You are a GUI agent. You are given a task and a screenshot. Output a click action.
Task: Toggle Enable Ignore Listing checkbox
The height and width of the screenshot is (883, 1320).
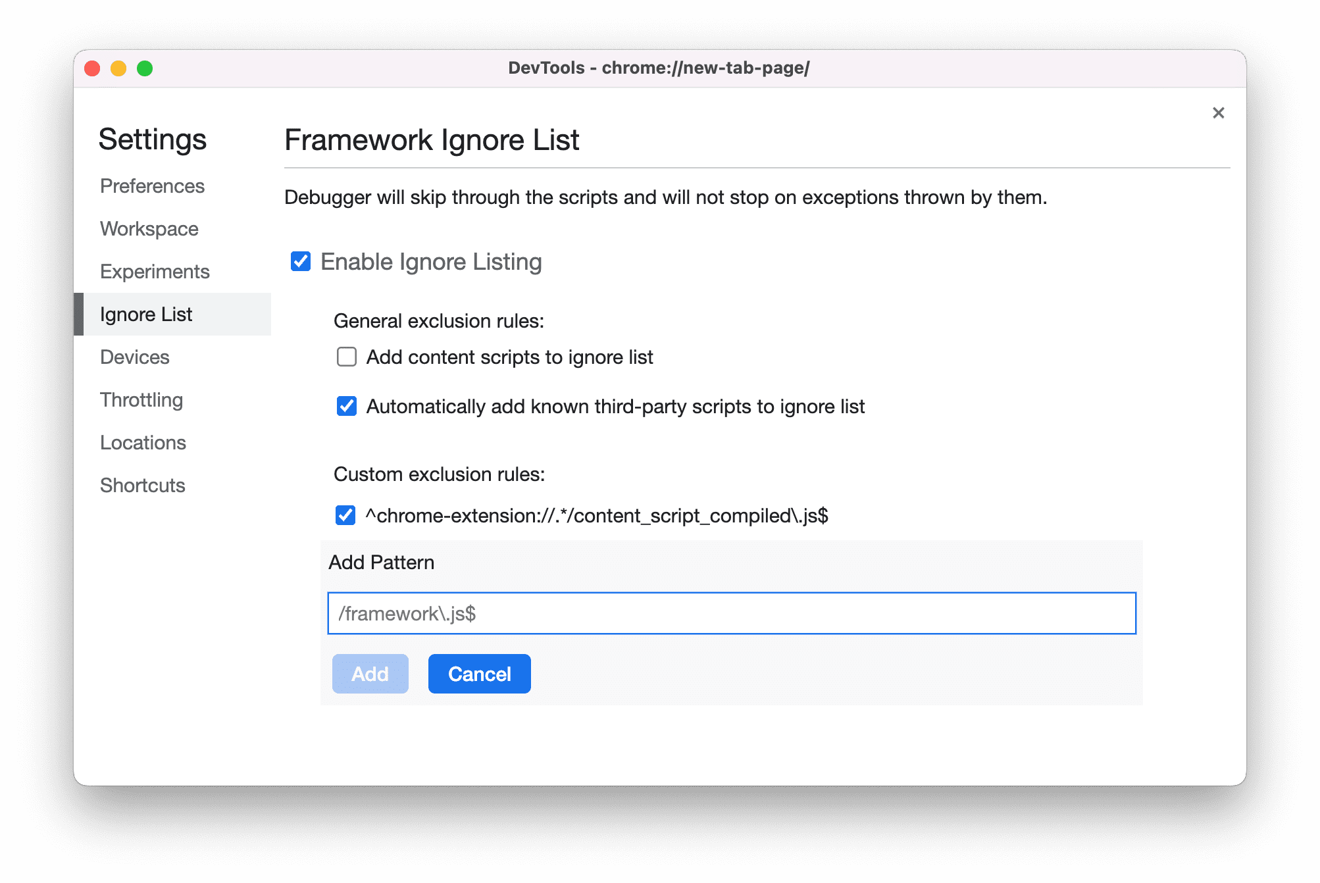pyautogui.click(x=301, y=261)
